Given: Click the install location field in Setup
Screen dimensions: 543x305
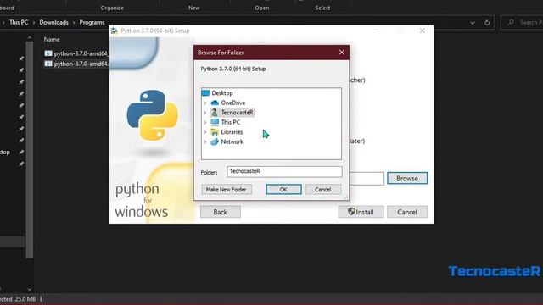Looking at the screenshot, I should pyautogui.click(x=367, y=179).
